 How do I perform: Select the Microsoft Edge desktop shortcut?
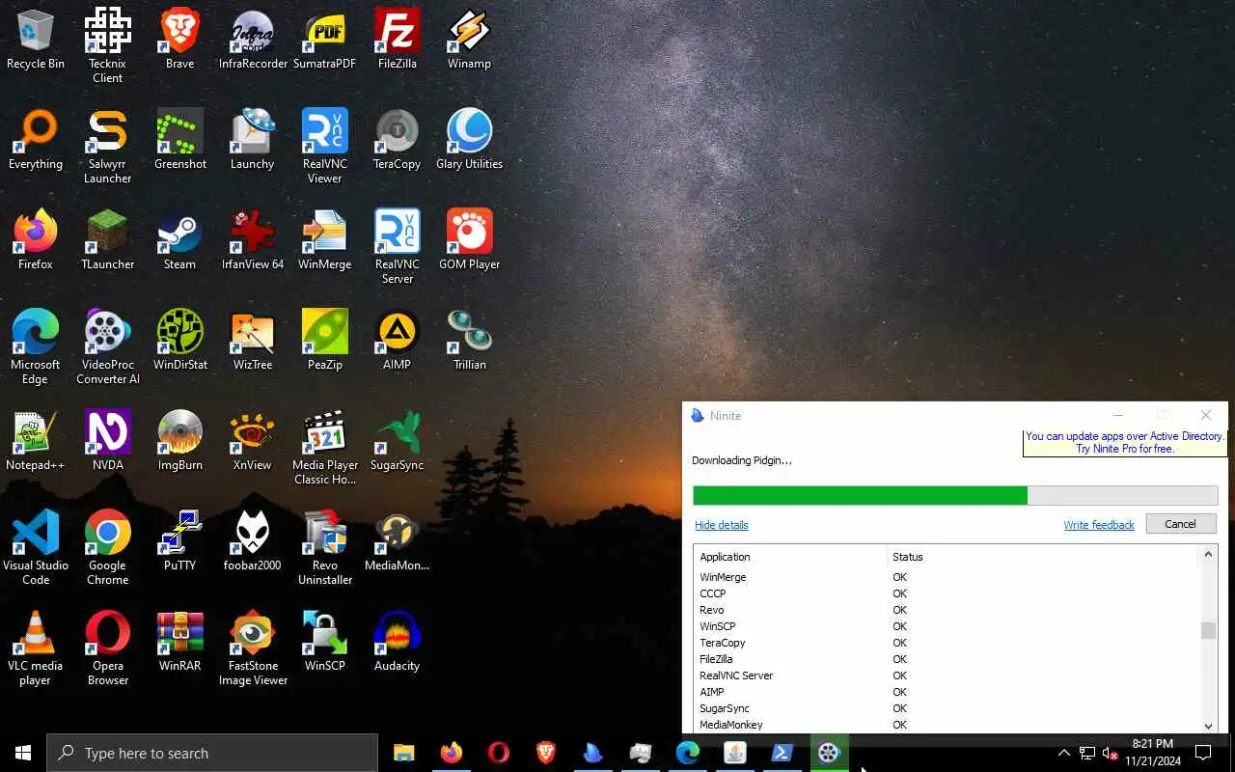tap(36, 347)
